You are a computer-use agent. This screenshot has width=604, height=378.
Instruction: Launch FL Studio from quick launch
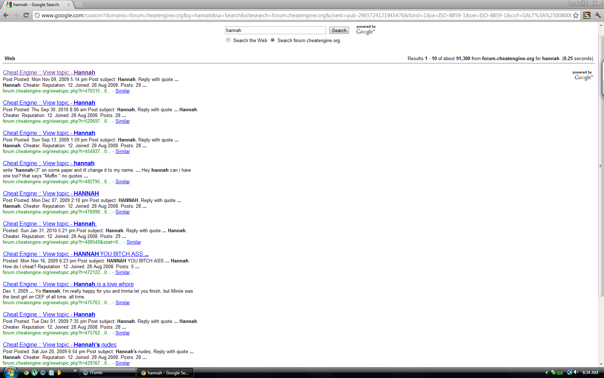59,373
